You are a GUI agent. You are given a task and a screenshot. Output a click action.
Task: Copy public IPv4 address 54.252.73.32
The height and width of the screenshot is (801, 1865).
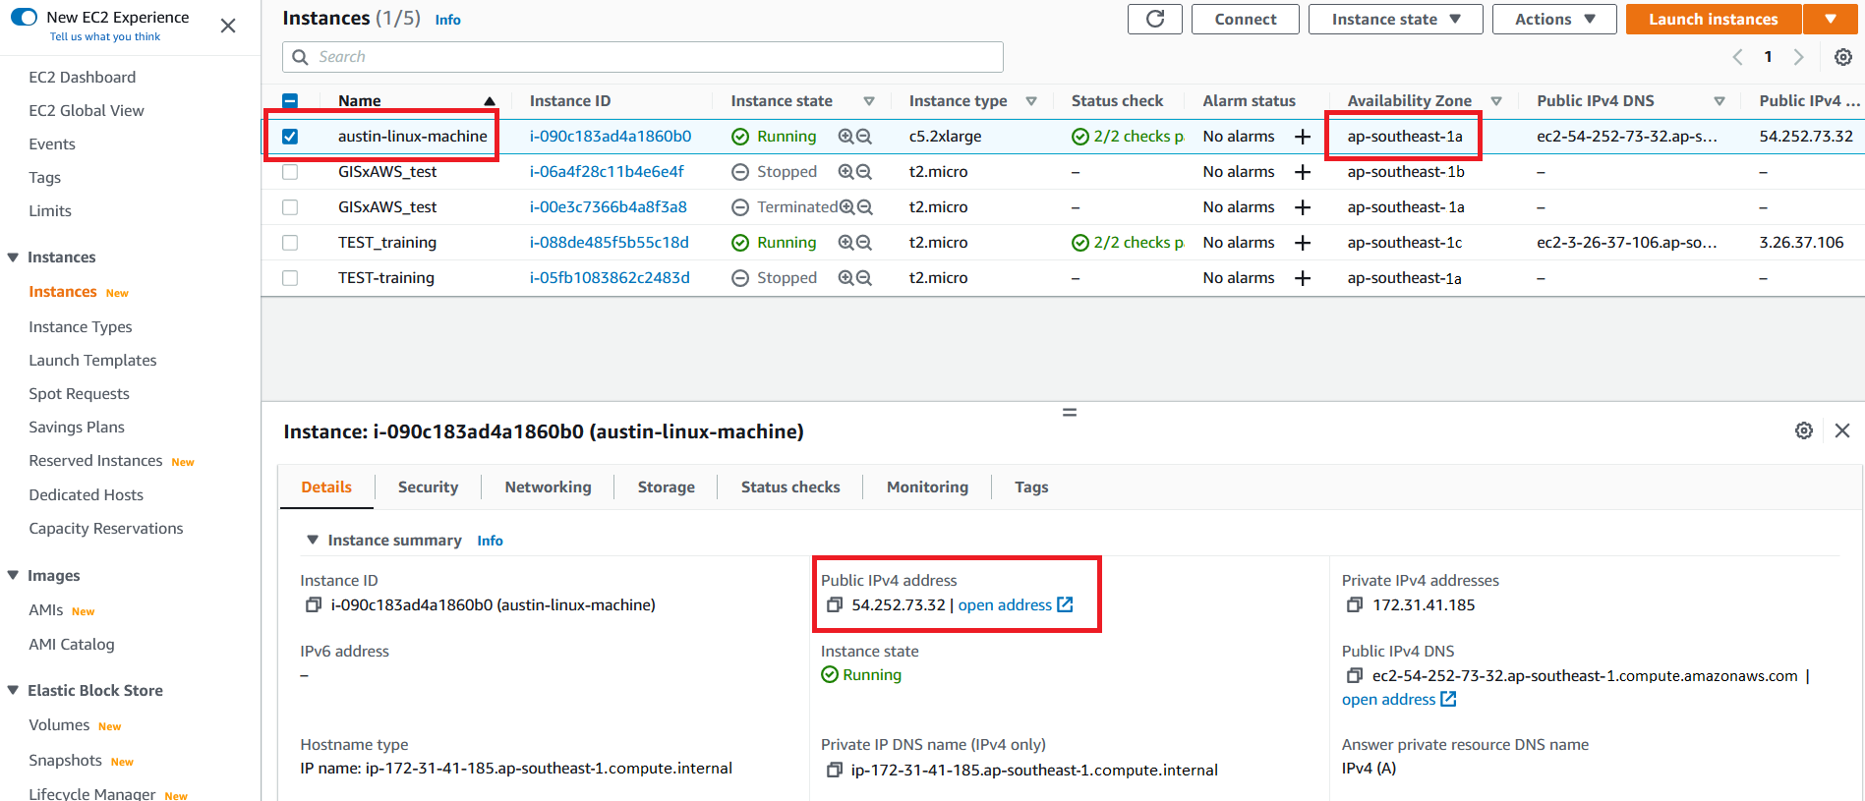coord(835,605)
